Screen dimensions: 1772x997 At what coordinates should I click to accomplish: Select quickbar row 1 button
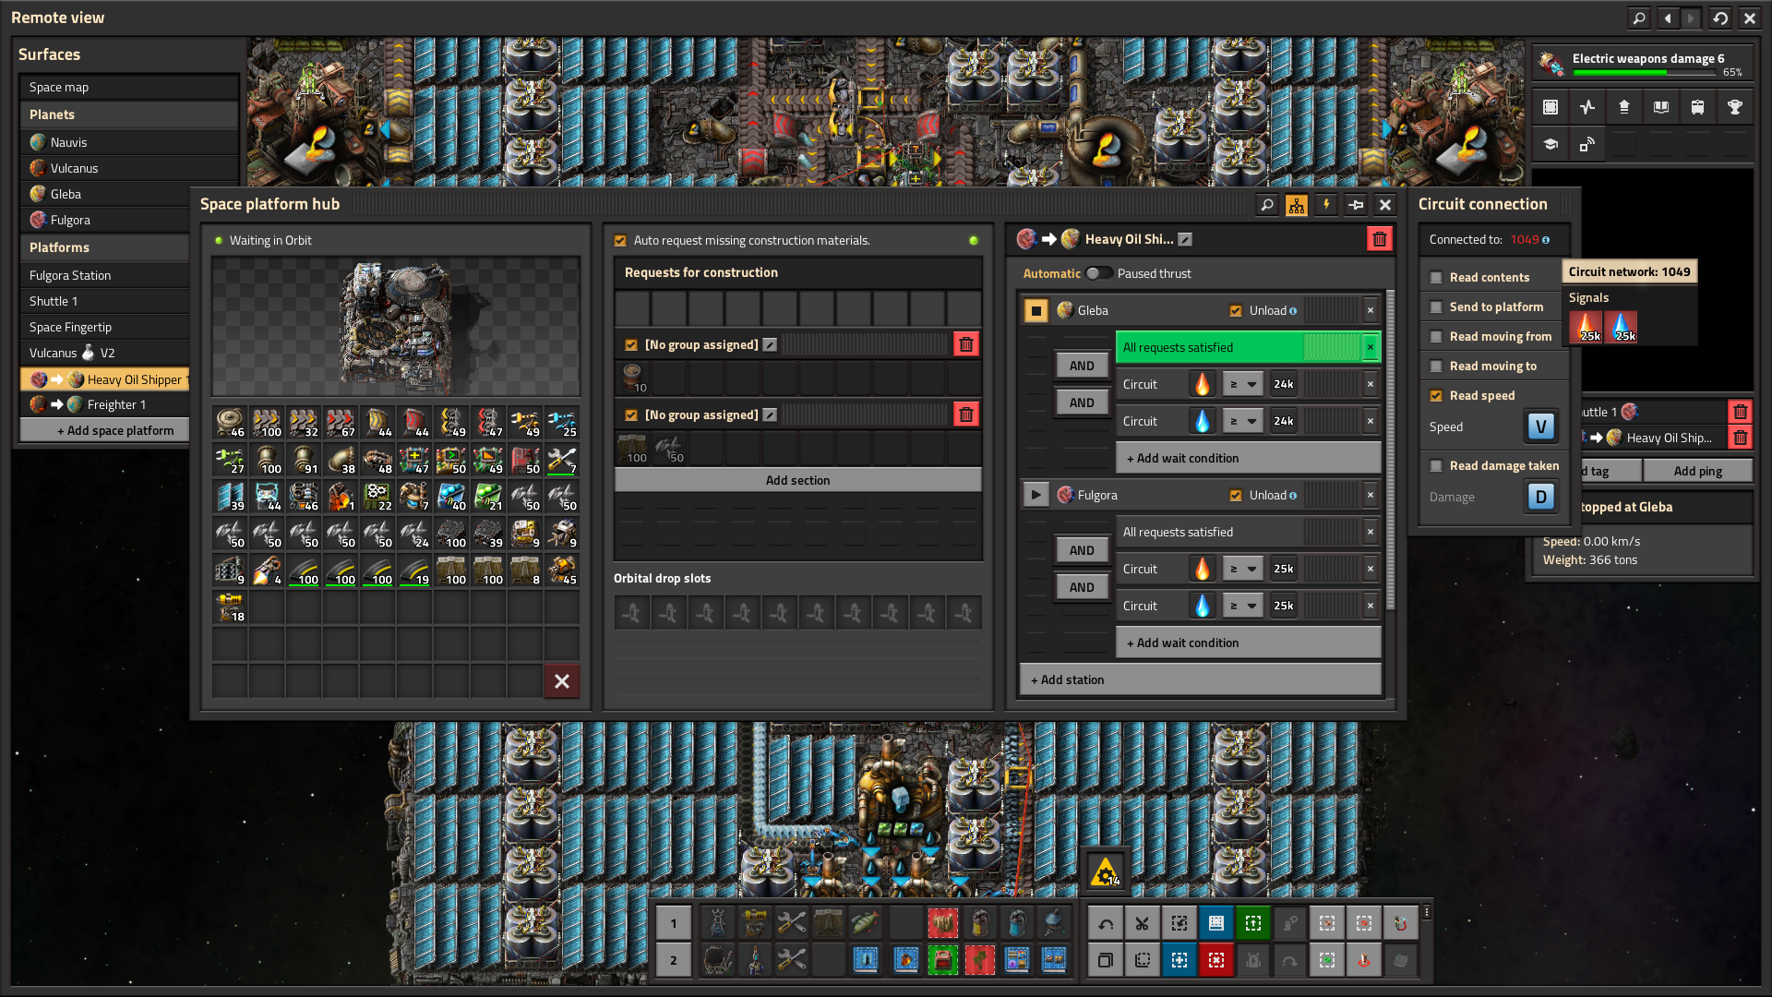pyautogui.click(x=674, y=923)
